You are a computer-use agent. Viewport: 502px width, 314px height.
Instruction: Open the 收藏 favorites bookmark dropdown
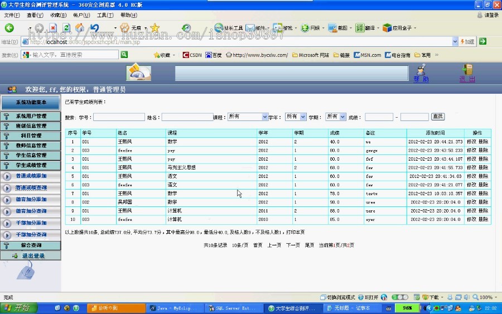pos(164,55)
